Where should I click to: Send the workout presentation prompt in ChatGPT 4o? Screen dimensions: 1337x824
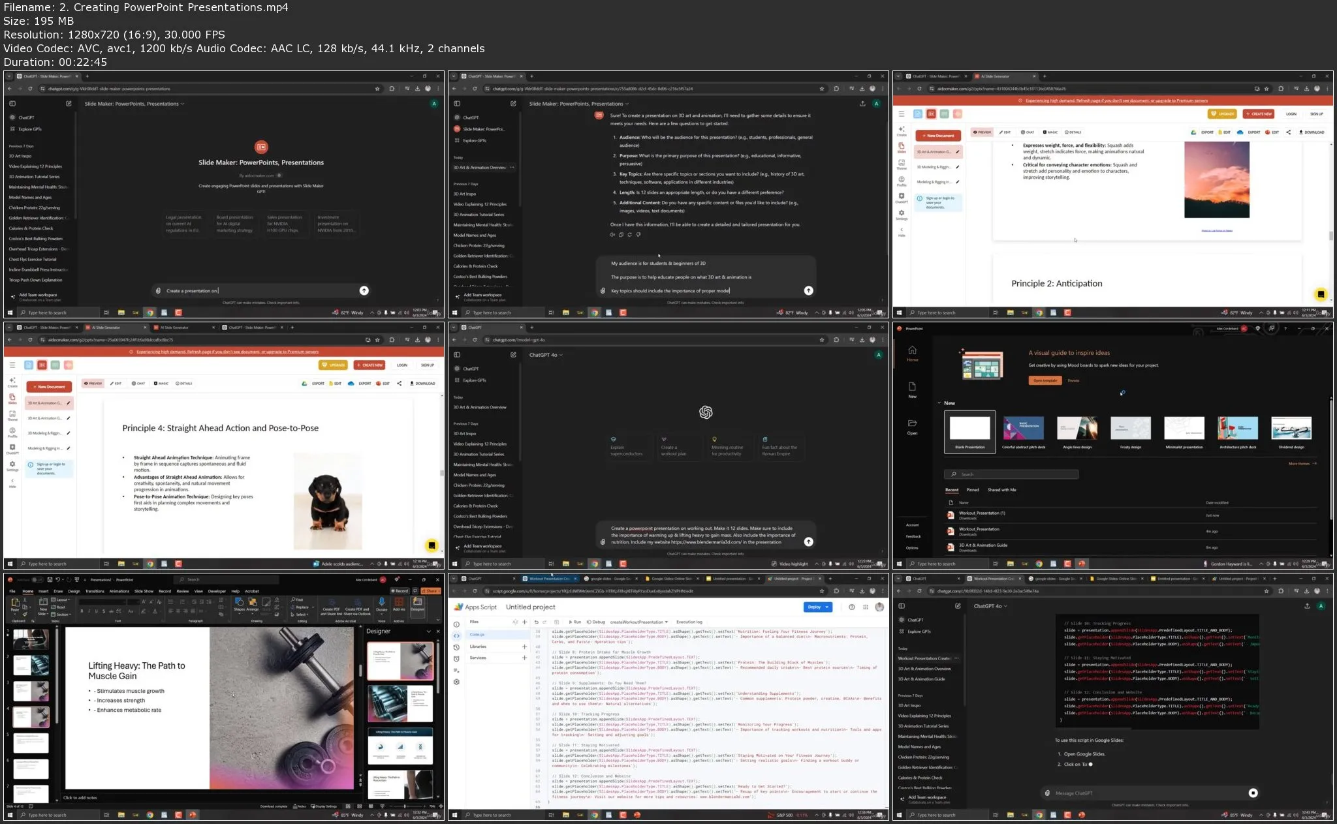click(808, 542)
